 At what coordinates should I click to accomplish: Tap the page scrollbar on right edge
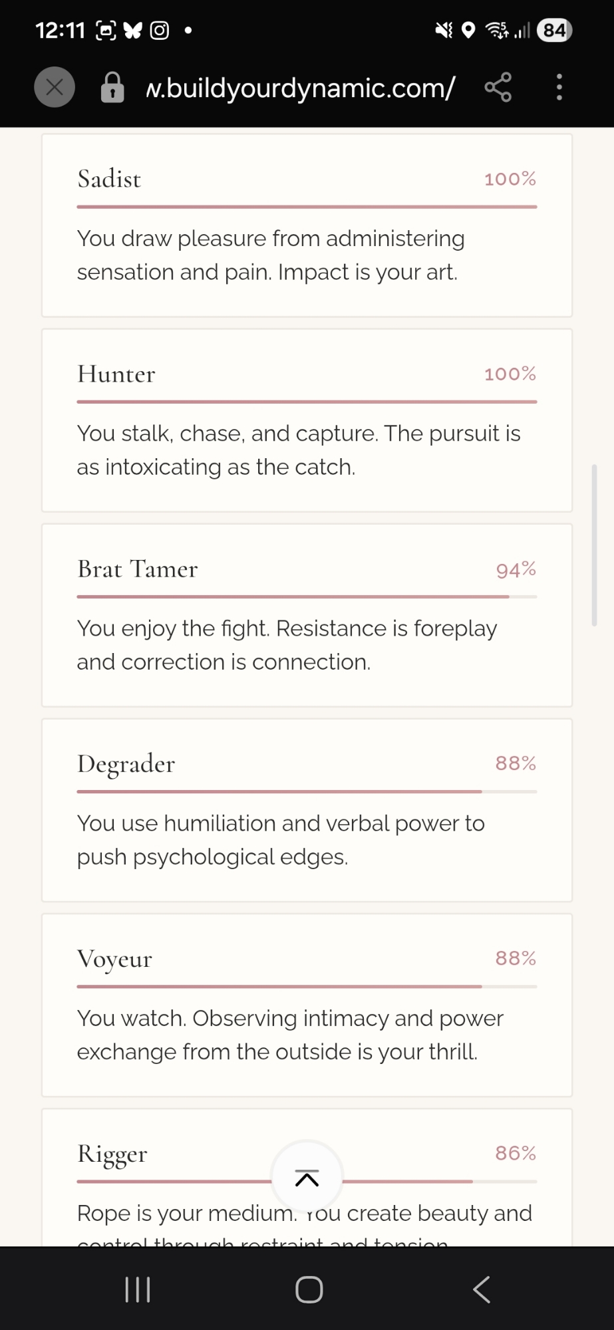594,545
